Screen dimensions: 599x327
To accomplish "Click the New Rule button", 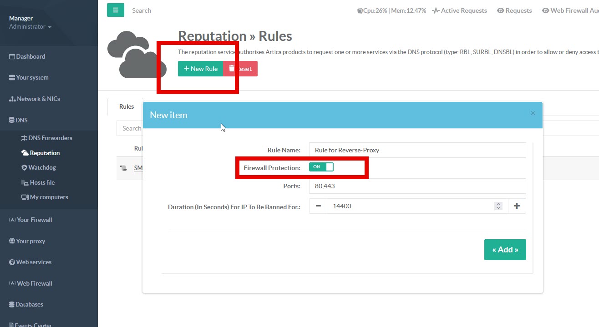I will coord(200,69).
